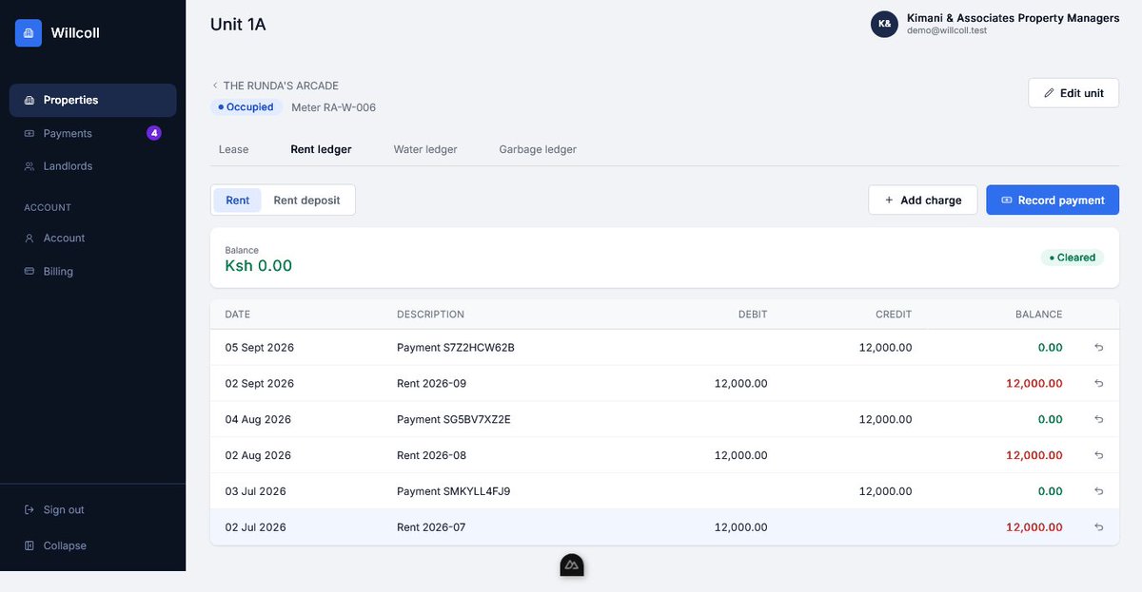The width and height of the screenshot is (1142, 592).
Task: Reverse the Payment S7Z2HCW62B entry
Action: (1099, 348)
